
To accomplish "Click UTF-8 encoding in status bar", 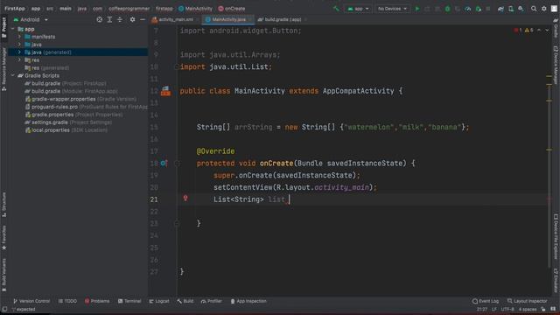I will click(507, 309).
